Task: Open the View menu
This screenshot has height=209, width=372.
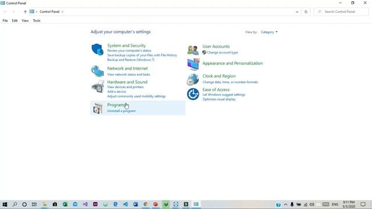Action: tap(25, 21)
